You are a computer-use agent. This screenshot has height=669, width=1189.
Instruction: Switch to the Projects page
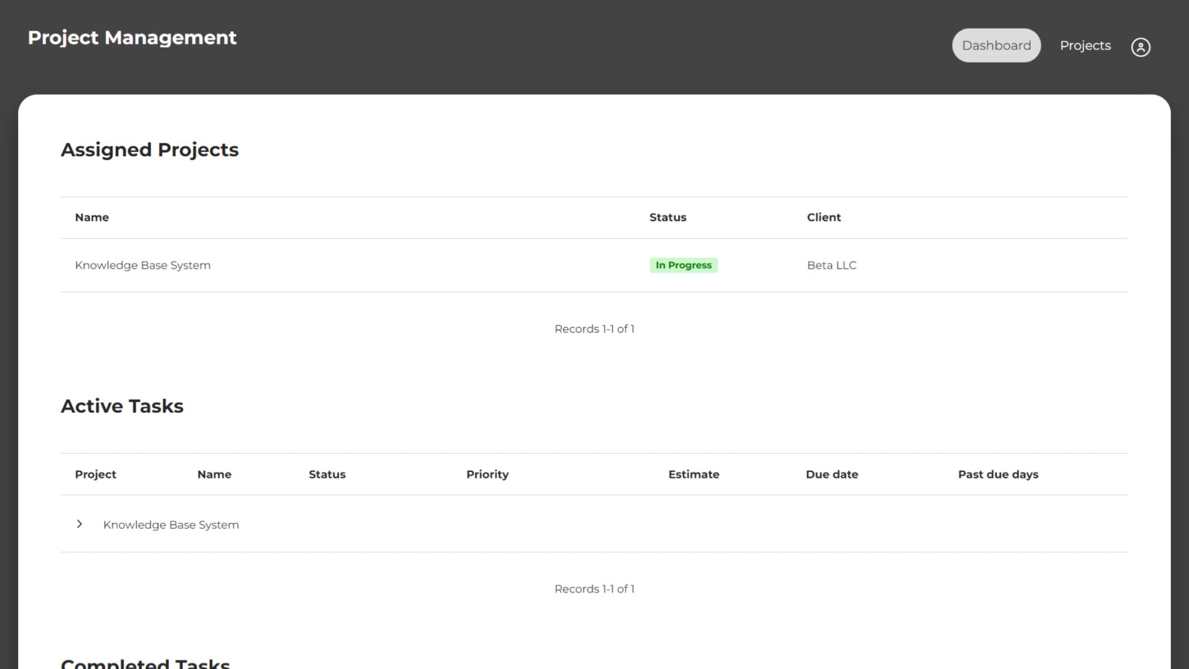point(1085,46)
